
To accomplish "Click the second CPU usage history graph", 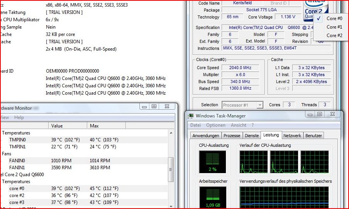I will tap(284, 162).
